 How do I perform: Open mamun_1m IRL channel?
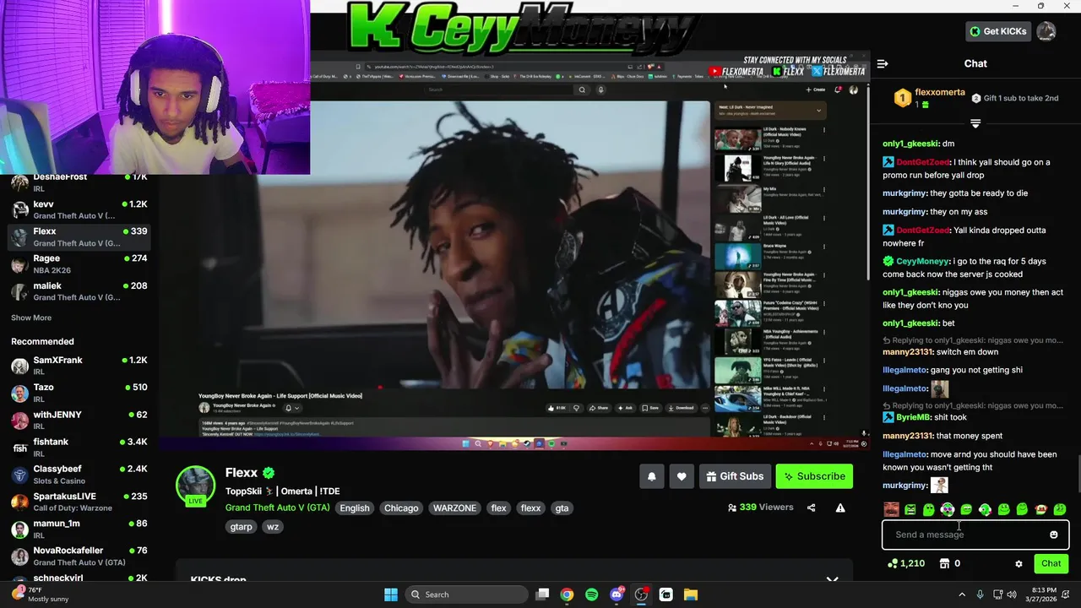(79, 529)
